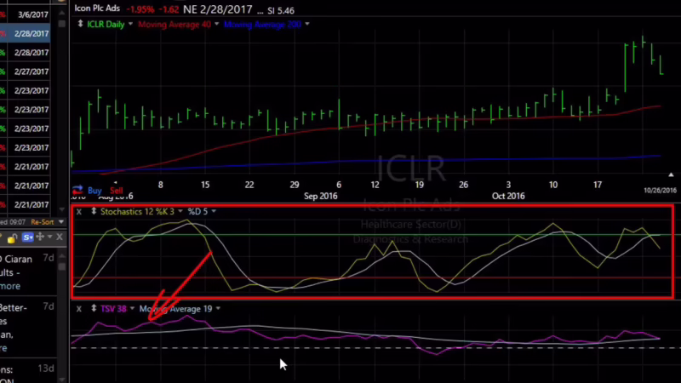Open the Stochastics %D 5 dropdown
Viewport: 681px width, 383px height.
214,210
